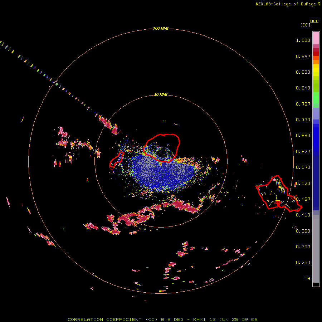This screenshot has height=322, width=322.
Task: Click the [CC] unit label
Action: tap(305, 25)
